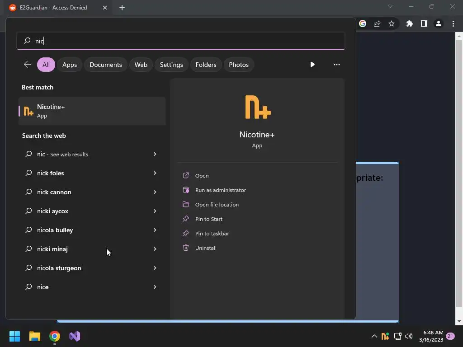Screen dimensions: 463x347
Task: Expand the 'nicki aycox' suggestion chevron
Action: point(155,211)
